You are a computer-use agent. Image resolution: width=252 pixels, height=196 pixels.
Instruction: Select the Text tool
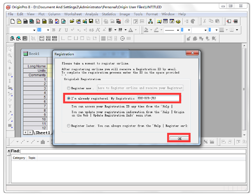pyautogui.click(x=10, y=106)
